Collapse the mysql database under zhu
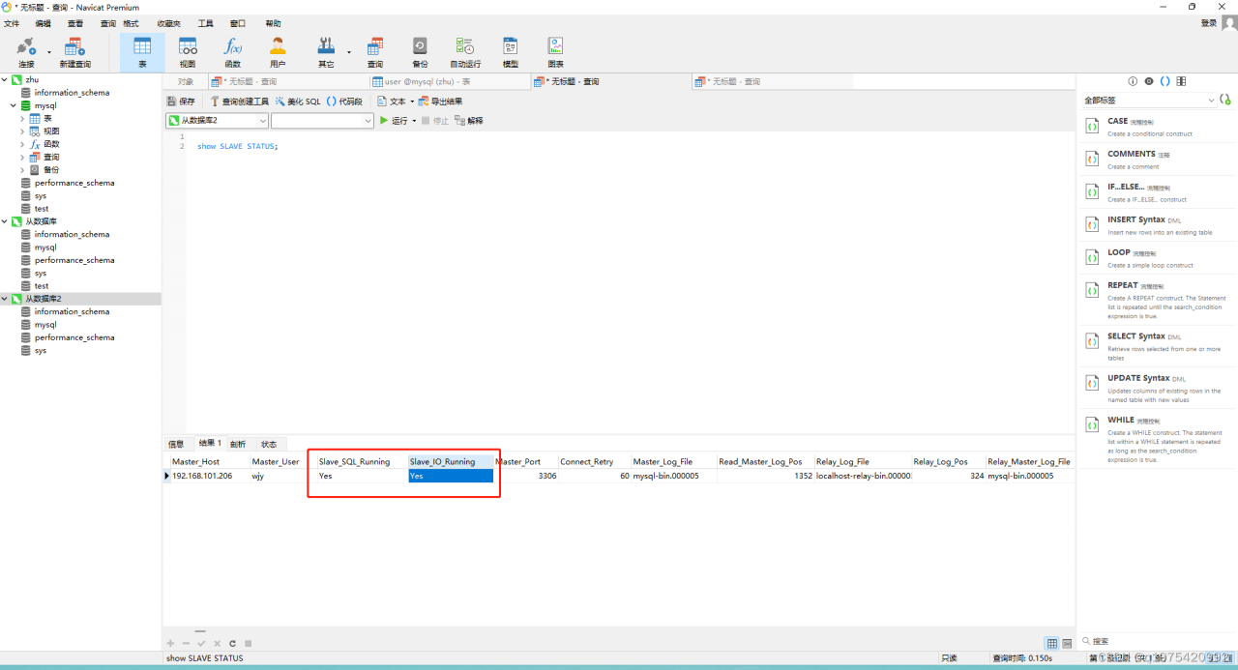 coord(14,105)
